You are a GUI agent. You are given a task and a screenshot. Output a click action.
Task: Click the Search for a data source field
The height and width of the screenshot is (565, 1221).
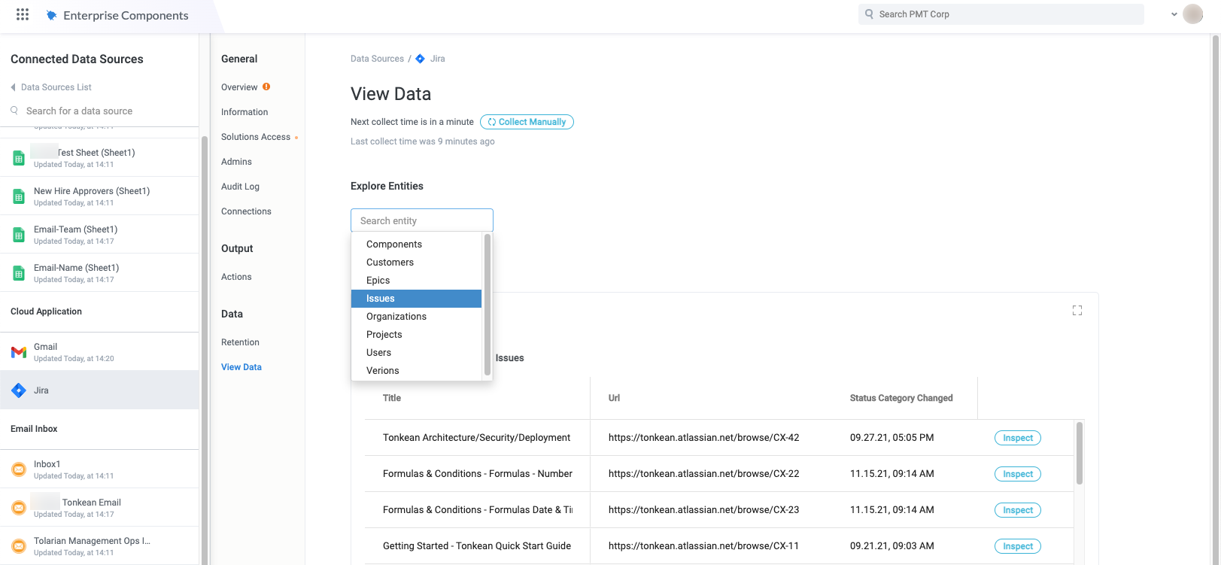[x=99, y=111]
